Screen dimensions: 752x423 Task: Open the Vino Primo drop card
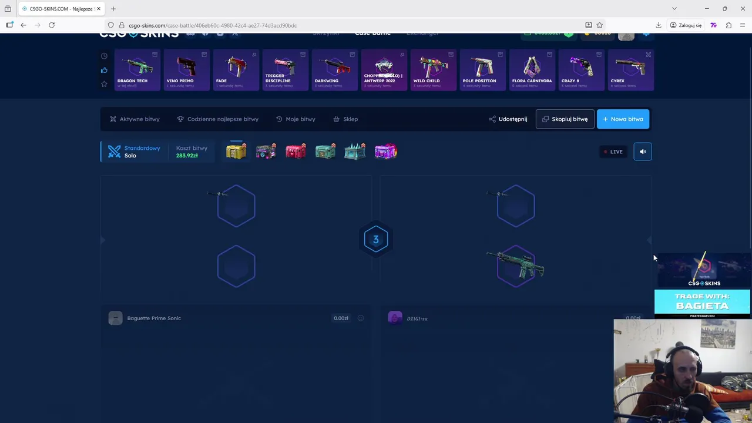[x=187, y=70]
